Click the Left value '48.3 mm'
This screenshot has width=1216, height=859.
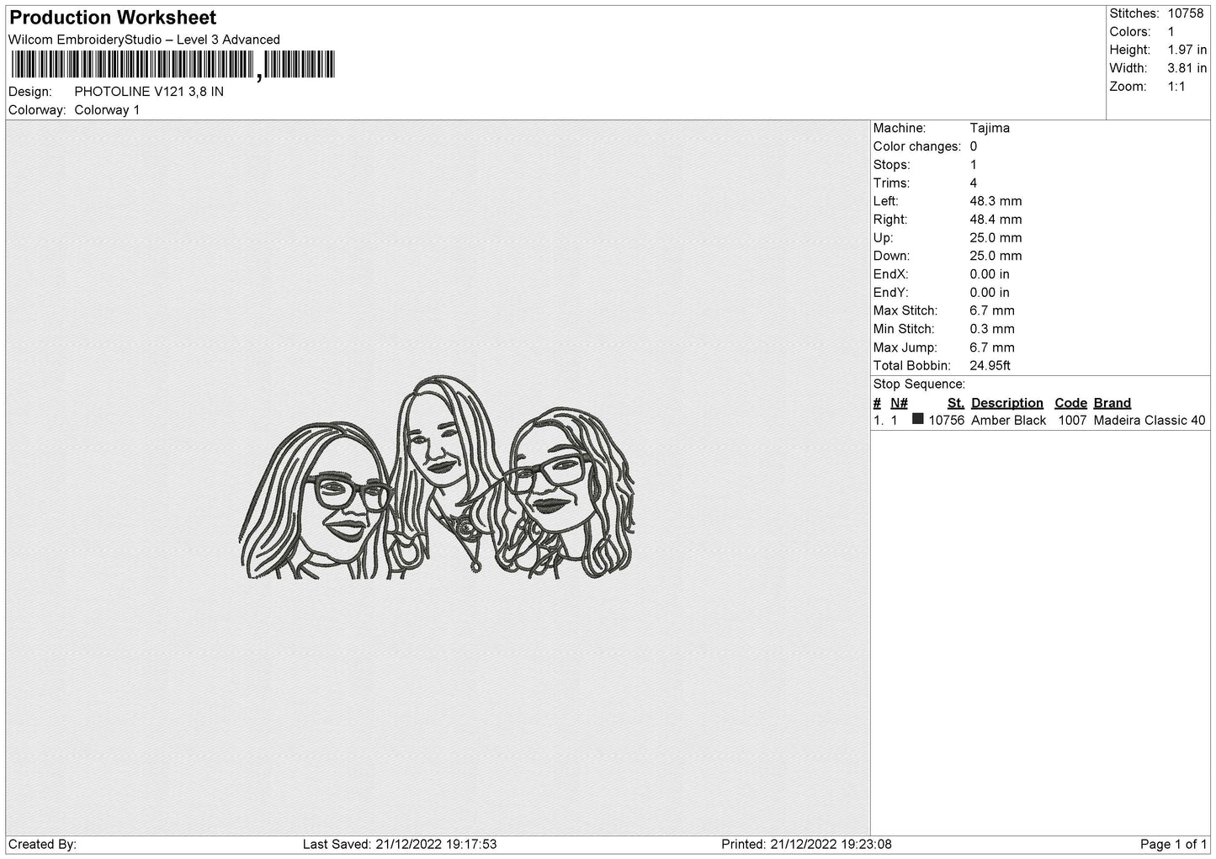pos(996,202)
